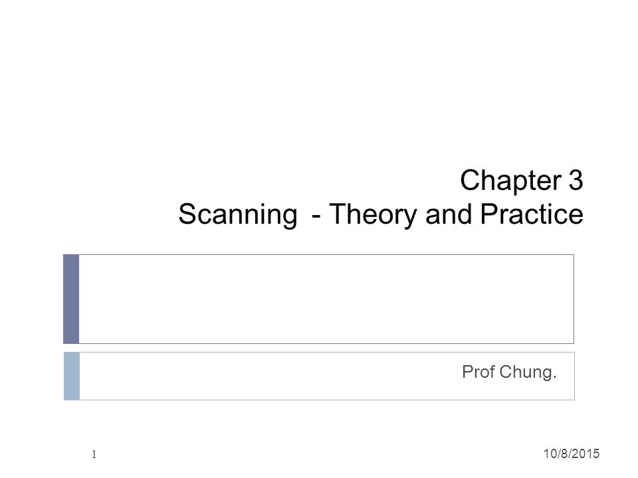The width and height of the screenshot is (638, 478).
Task: Click the word "Practice" in the title
Action: point(532,213)
